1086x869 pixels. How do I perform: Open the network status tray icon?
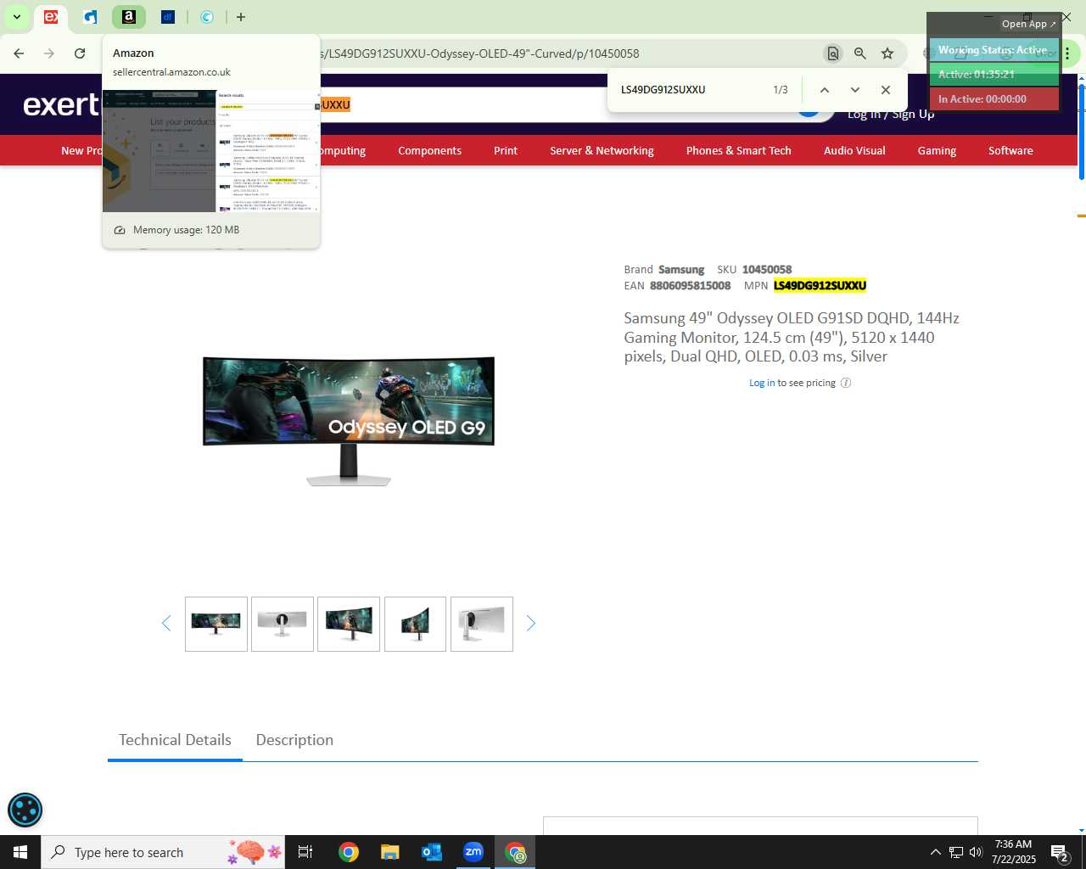coord(955,852)
